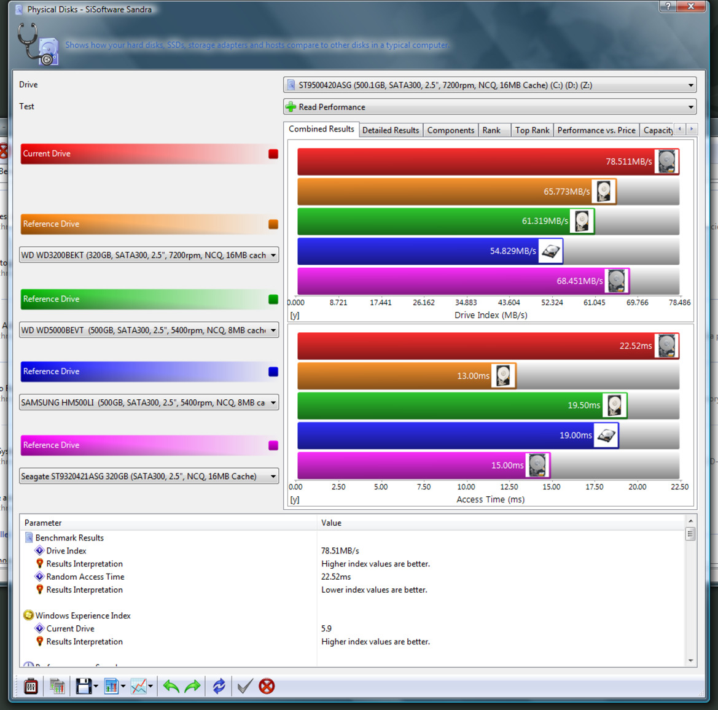Click the 78.511MB/s red bar drive icon
Screen dimensions: 718x710
pyautogui.click(x=666, y=162)
